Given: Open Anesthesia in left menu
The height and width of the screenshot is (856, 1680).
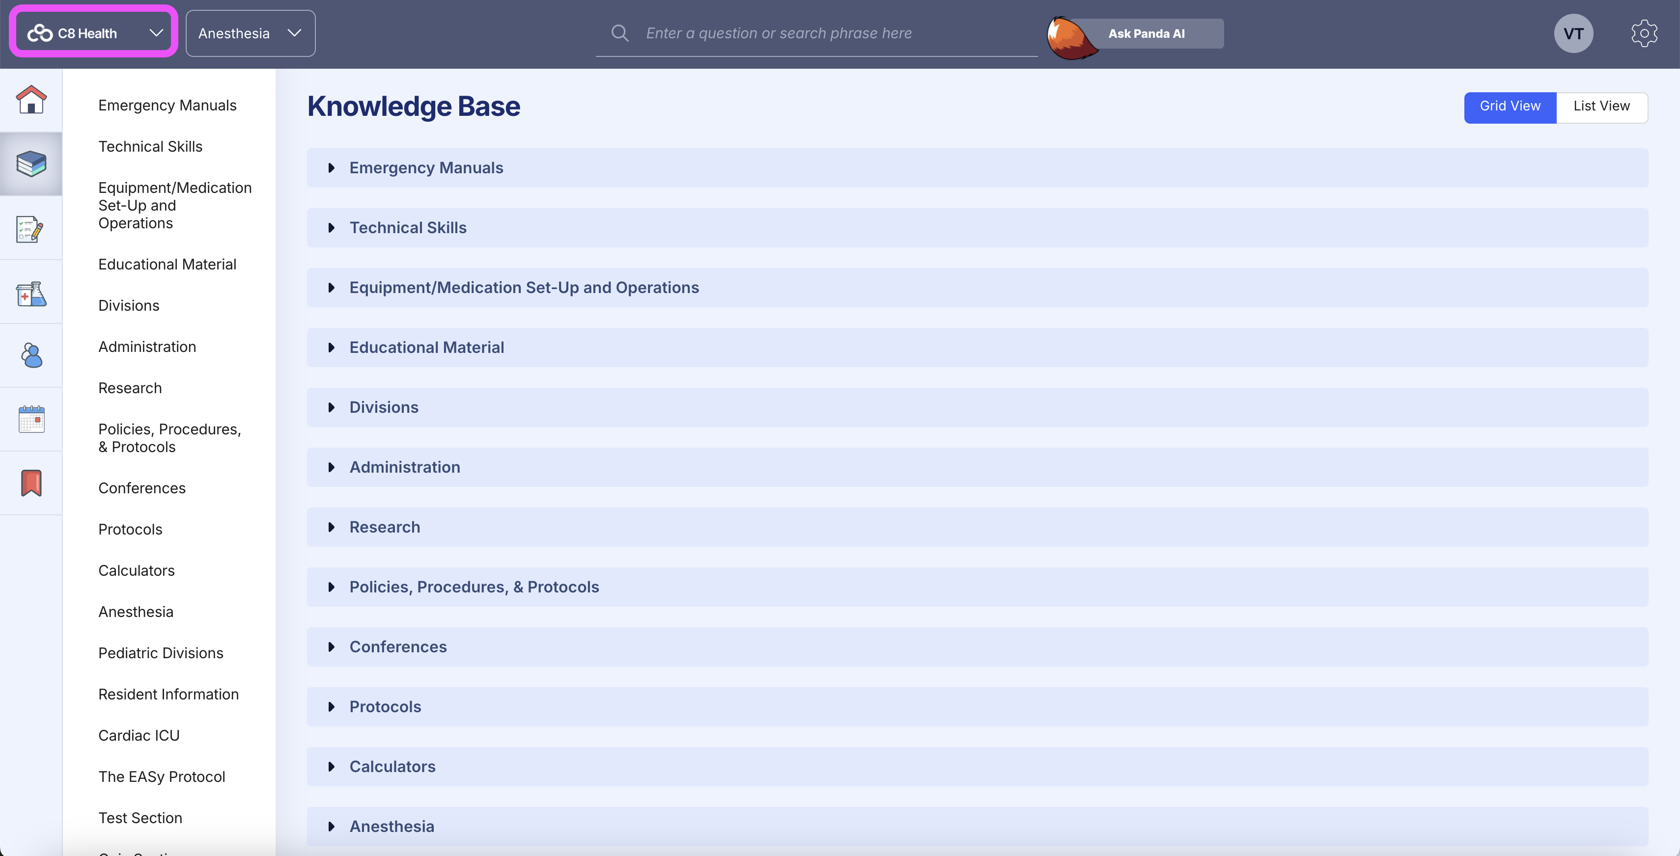Looking at the screenshot, I should pos(136,612).
